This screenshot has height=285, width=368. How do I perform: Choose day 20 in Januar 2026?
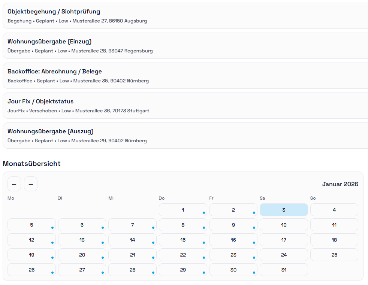point(82,255)
